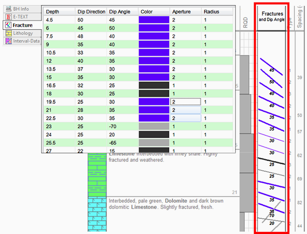Switch to the E-TEXT tab
Screen dimensions: 307x234
[x=21, y=17]
